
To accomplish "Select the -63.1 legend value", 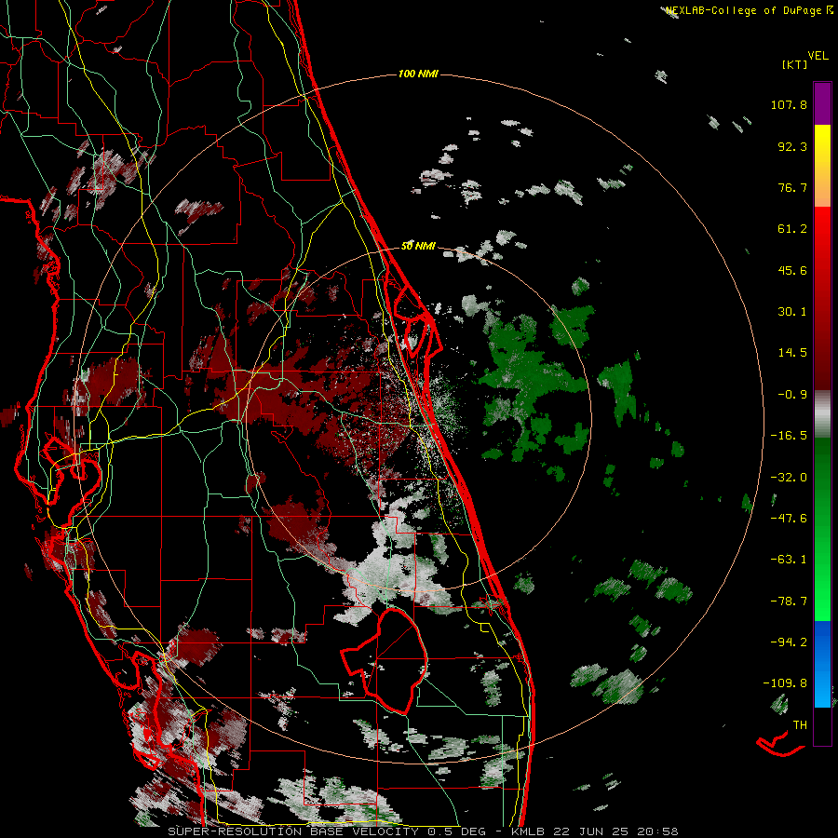I will pos(789,560).
